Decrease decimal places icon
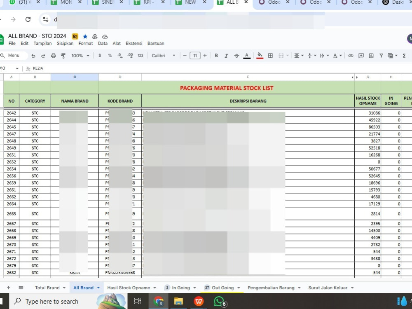The image size is (412, 309). pyautogui.click(x=120, y=56)
